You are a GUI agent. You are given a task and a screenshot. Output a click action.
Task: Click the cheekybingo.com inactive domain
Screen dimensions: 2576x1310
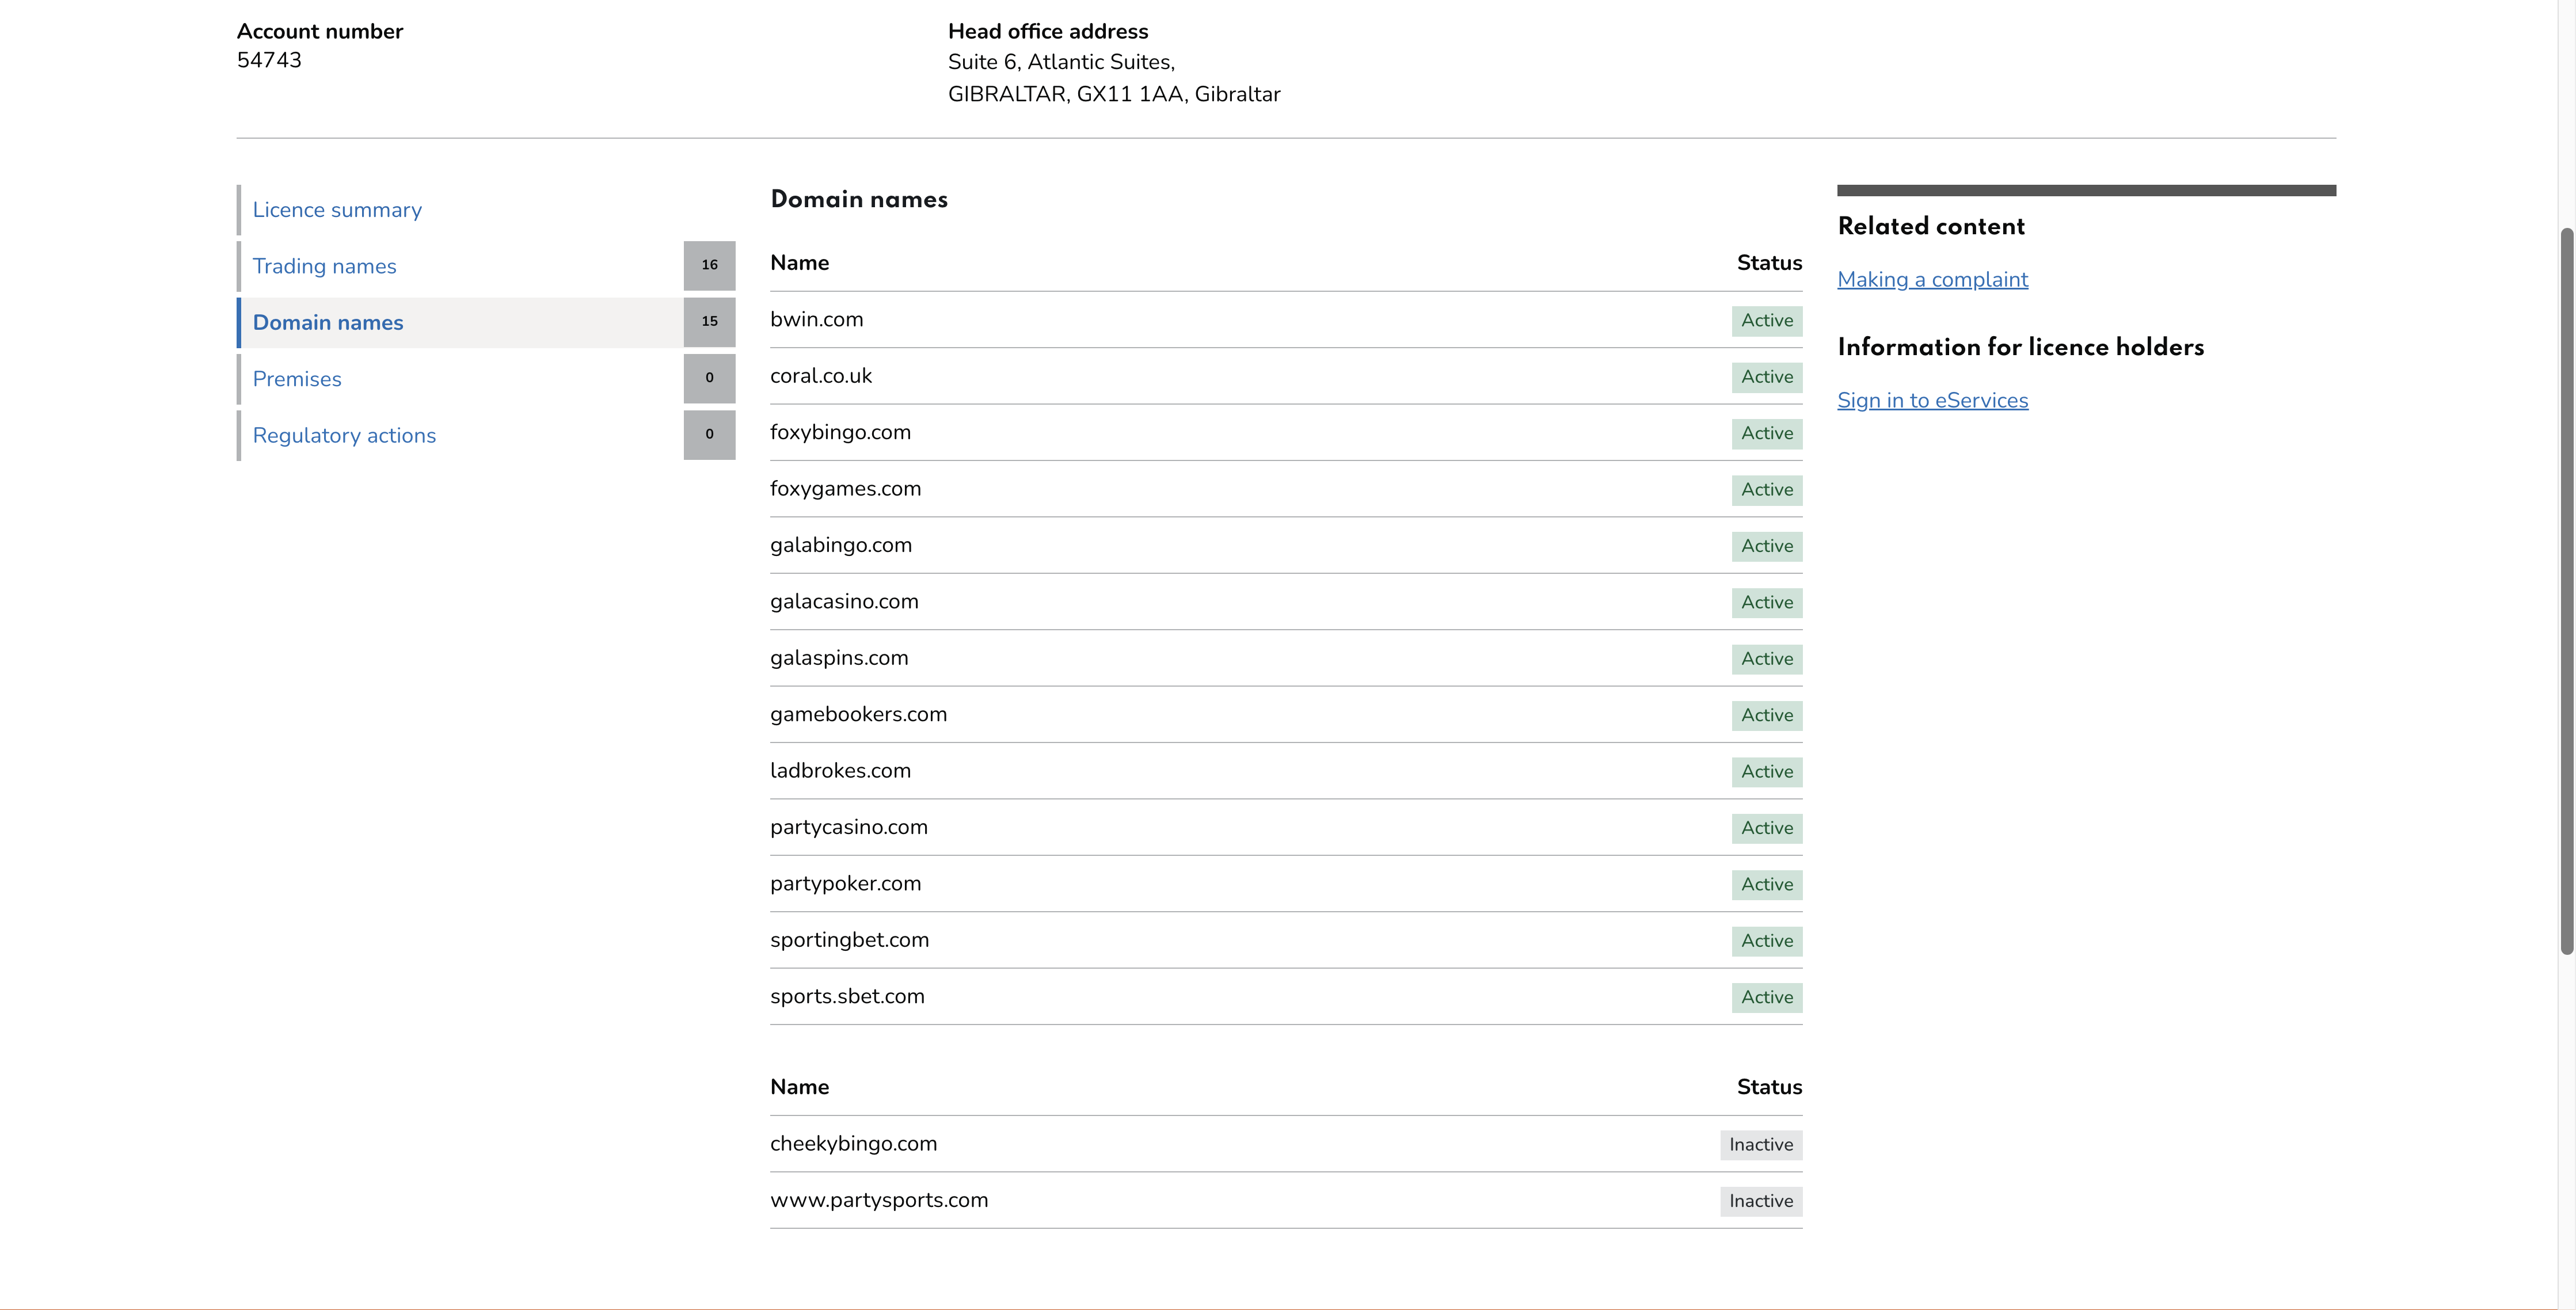pyautogui.click(x=853, y=1144)
